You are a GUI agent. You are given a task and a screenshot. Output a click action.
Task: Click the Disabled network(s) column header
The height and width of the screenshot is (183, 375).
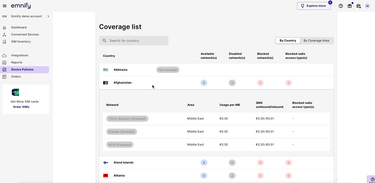[x=237, y=56]
